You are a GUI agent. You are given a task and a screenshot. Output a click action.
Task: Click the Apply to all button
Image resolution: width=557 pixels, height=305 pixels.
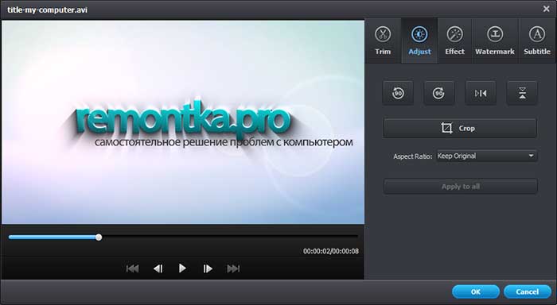[461, 187]
